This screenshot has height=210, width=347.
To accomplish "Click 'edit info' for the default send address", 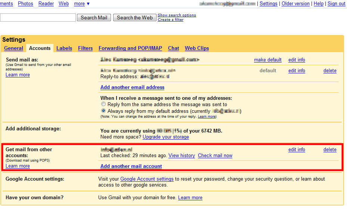I will pos(297,71).
